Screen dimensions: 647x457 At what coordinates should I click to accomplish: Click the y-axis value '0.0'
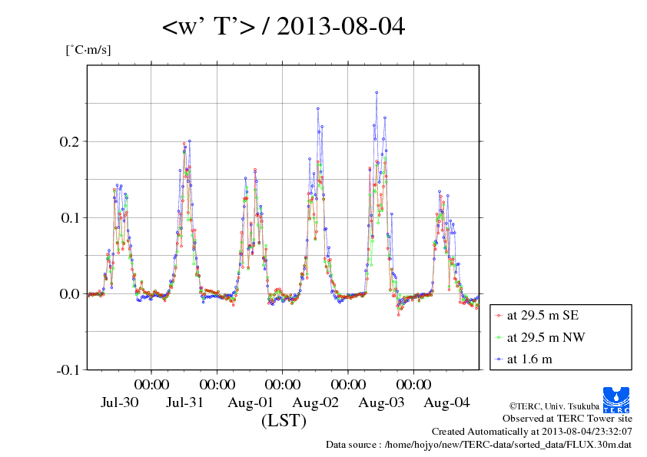pos(69,293)
